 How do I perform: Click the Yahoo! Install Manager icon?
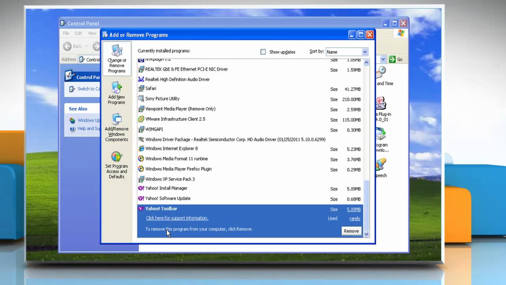coord(141,188)
